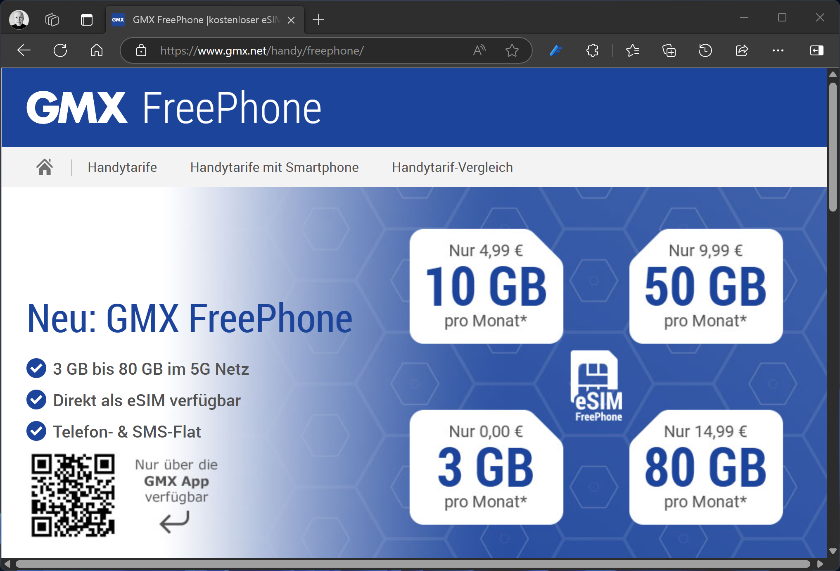840x571 pixels.
Task: Open the vertical tabs toggle
Action: coord(87,19)
